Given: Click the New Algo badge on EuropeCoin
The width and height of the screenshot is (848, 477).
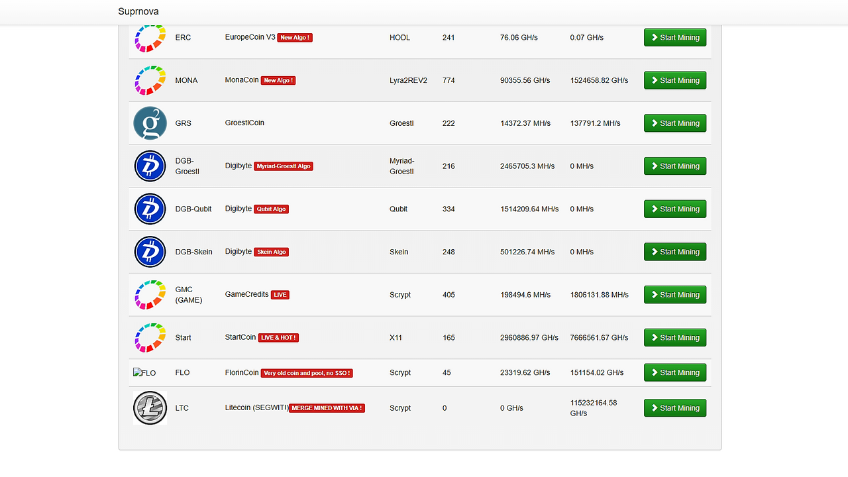Looking at the screenshot, I should click(294, 38).
